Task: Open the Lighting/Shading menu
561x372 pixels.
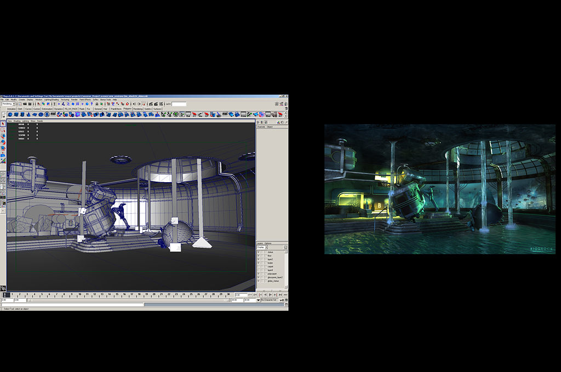Action: click(51, 100)
